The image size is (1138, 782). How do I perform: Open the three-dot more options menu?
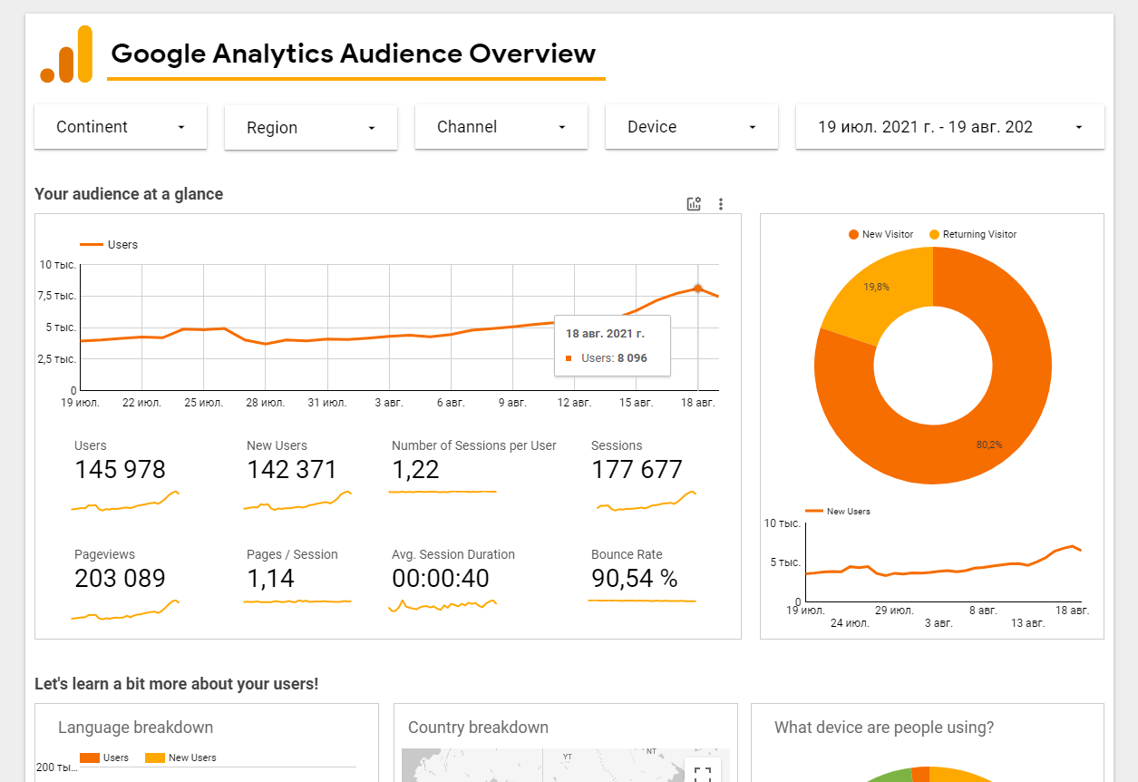tap(721, 204)
